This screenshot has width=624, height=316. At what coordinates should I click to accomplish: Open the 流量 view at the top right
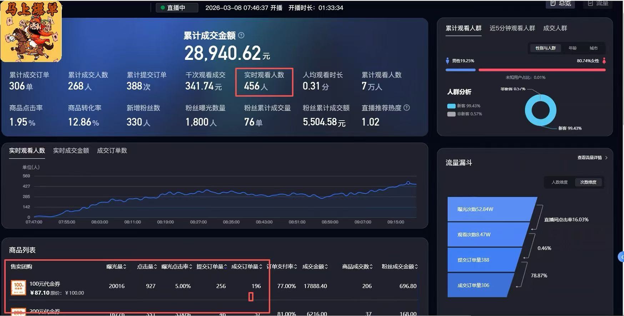[598, 4]
